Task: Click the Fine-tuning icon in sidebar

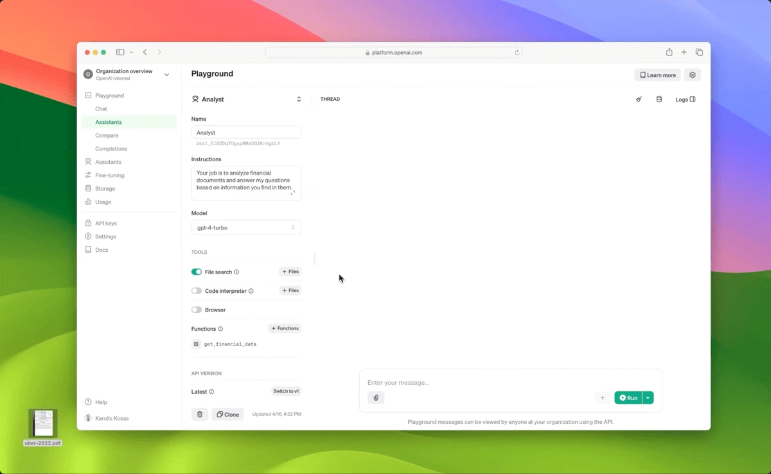Action: [89, 175]
